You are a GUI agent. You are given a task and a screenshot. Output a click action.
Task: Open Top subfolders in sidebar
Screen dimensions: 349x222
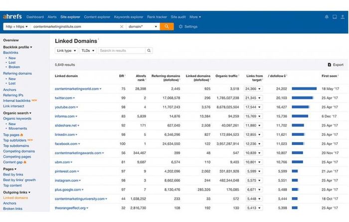click(x=14, y=140)
